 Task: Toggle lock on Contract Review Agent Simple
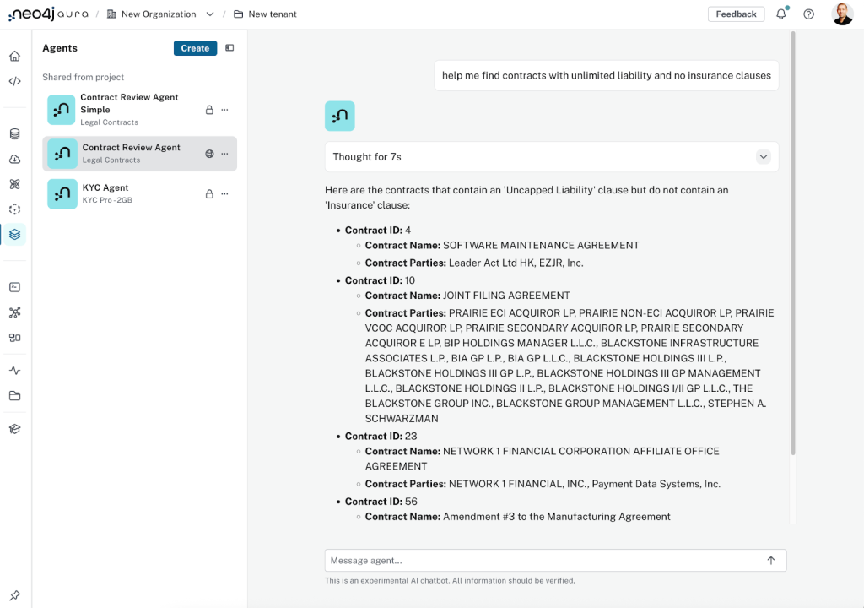point(209,110)
